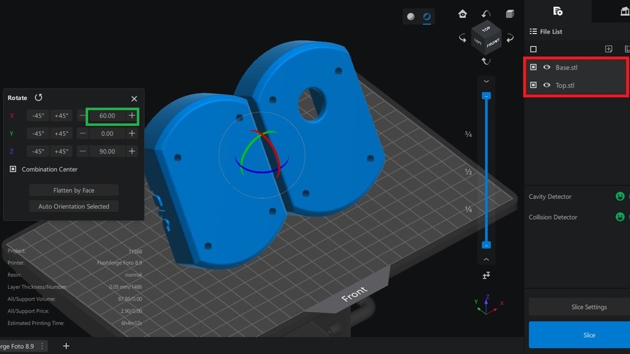Screen dimensions: 630x354
Task: Increase the Z rotation value with plus
Action: [x=132, y=151]
